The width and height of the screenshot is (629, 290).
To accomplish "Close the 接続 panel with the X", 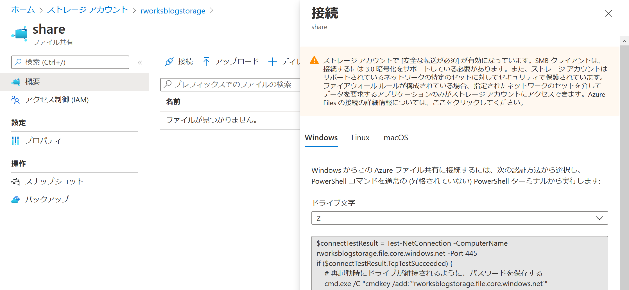I will [x=608, y=13].
